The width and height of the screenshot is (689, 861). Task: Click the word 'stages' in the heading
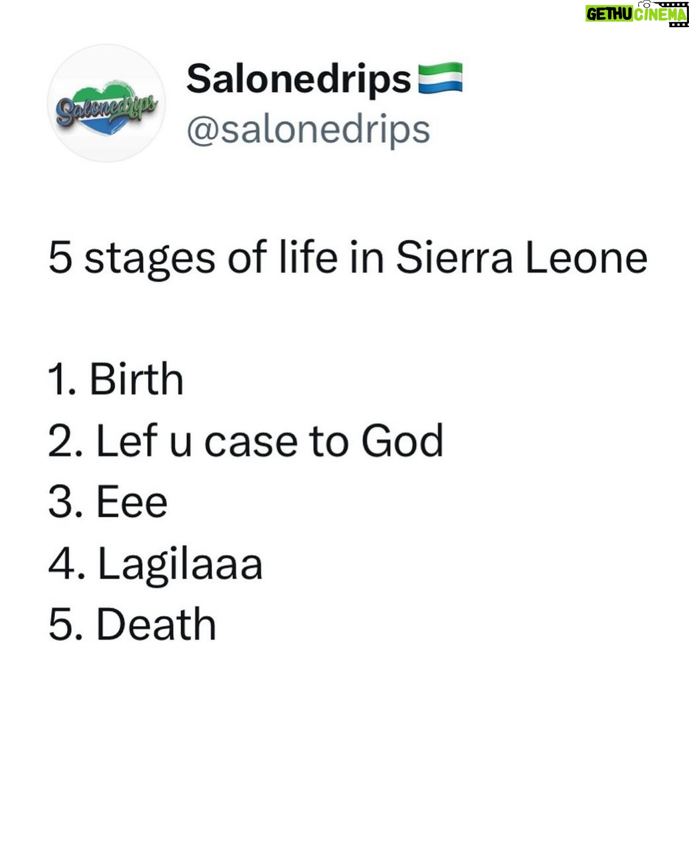(x=150, y=260)
